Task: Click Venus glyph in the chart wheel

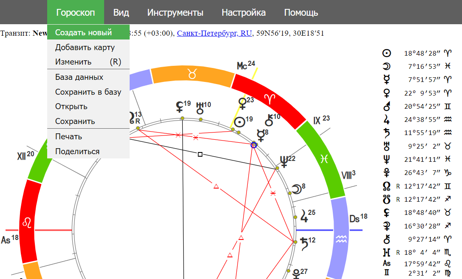Action: tap(242, 104)
